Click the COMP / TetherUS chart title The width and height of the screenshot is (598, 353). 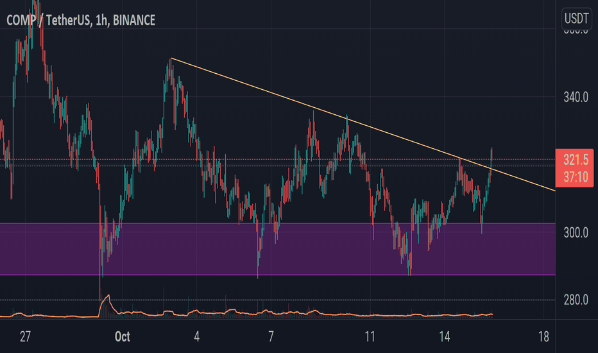[x=81, y=21]
